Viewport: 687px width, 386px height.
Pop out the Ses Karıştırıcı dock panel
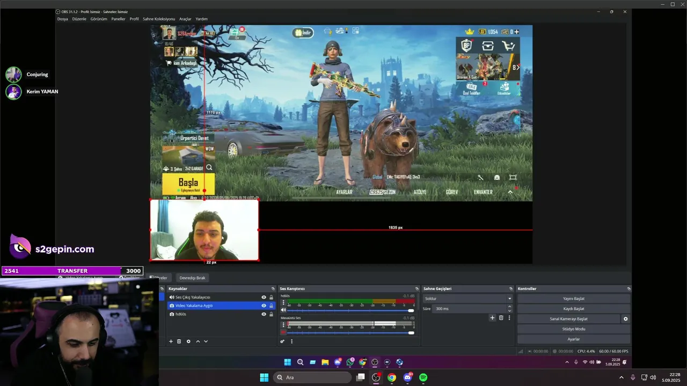[x=416, y=289]
